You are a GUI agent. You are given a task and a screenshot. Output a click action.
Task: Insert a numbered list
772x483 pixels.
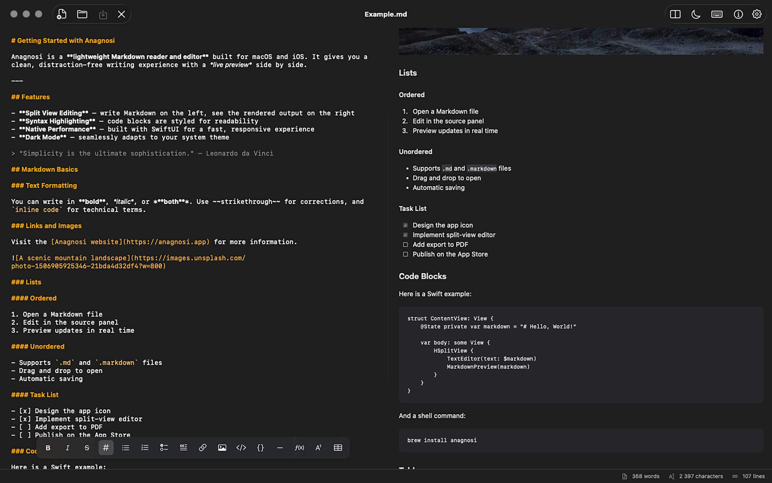(x=145, y=448)
